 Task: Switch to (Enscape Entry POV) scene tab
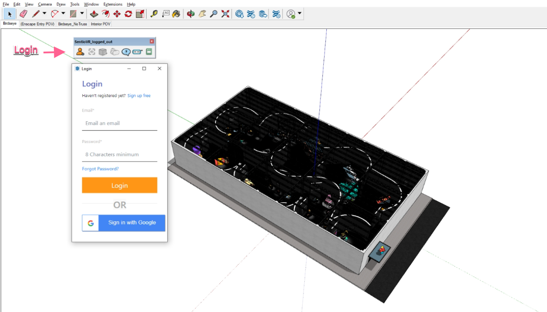(x=38, y=24)
